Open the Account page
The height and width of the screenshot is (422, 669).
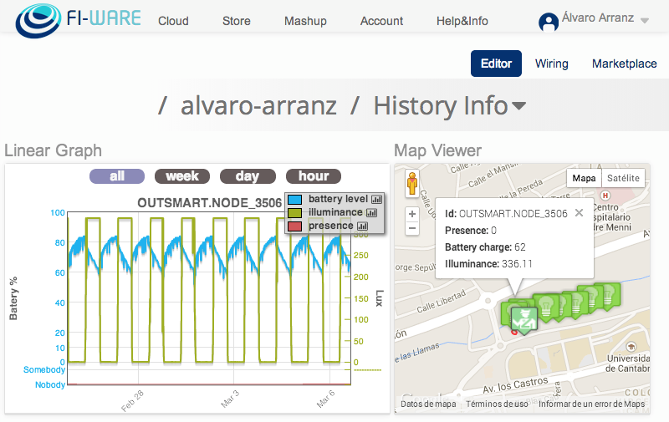point(381,21)
